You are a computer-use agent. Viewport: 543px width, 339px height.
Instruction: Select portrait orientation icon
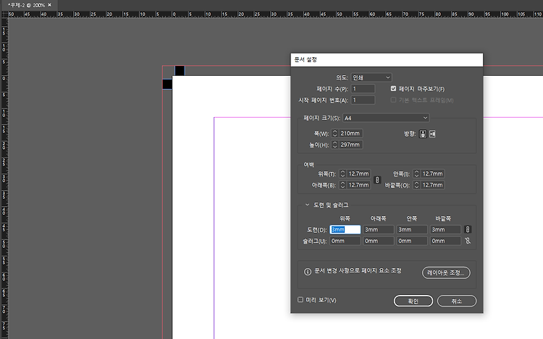[x=423, y=134]
